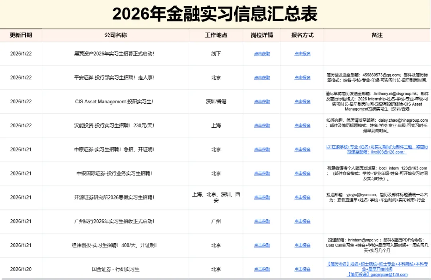431x280 pixels.
Task: Select the 上海、北京、深圳、西安 location cell
Action: (x=216, y=197)
